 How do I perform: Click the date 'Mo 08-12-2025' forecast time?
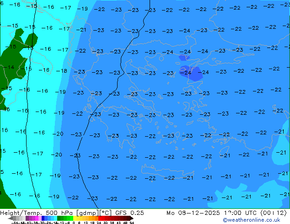(x=193, y=213)
